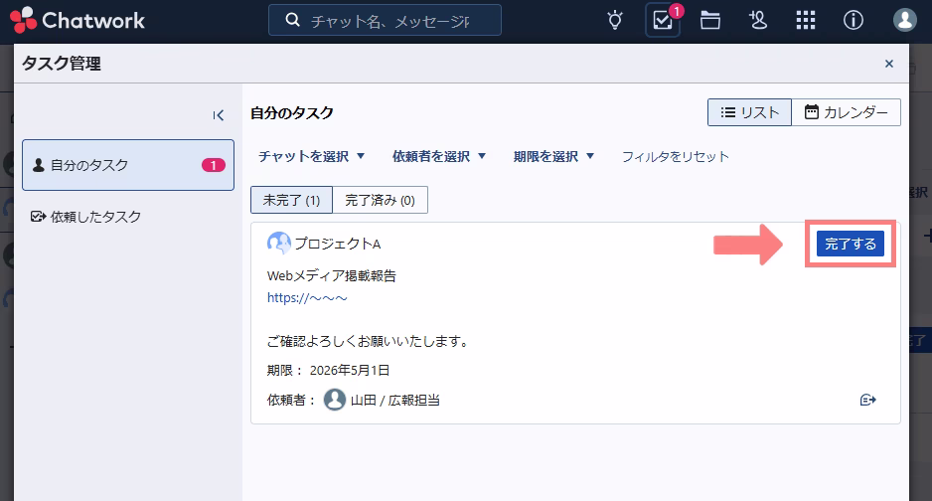Viewport: 932px width, 501px height.
Task: Click the Webメディア掲載報告 task text
Action: pyautogui.click(x=332, y=275)
